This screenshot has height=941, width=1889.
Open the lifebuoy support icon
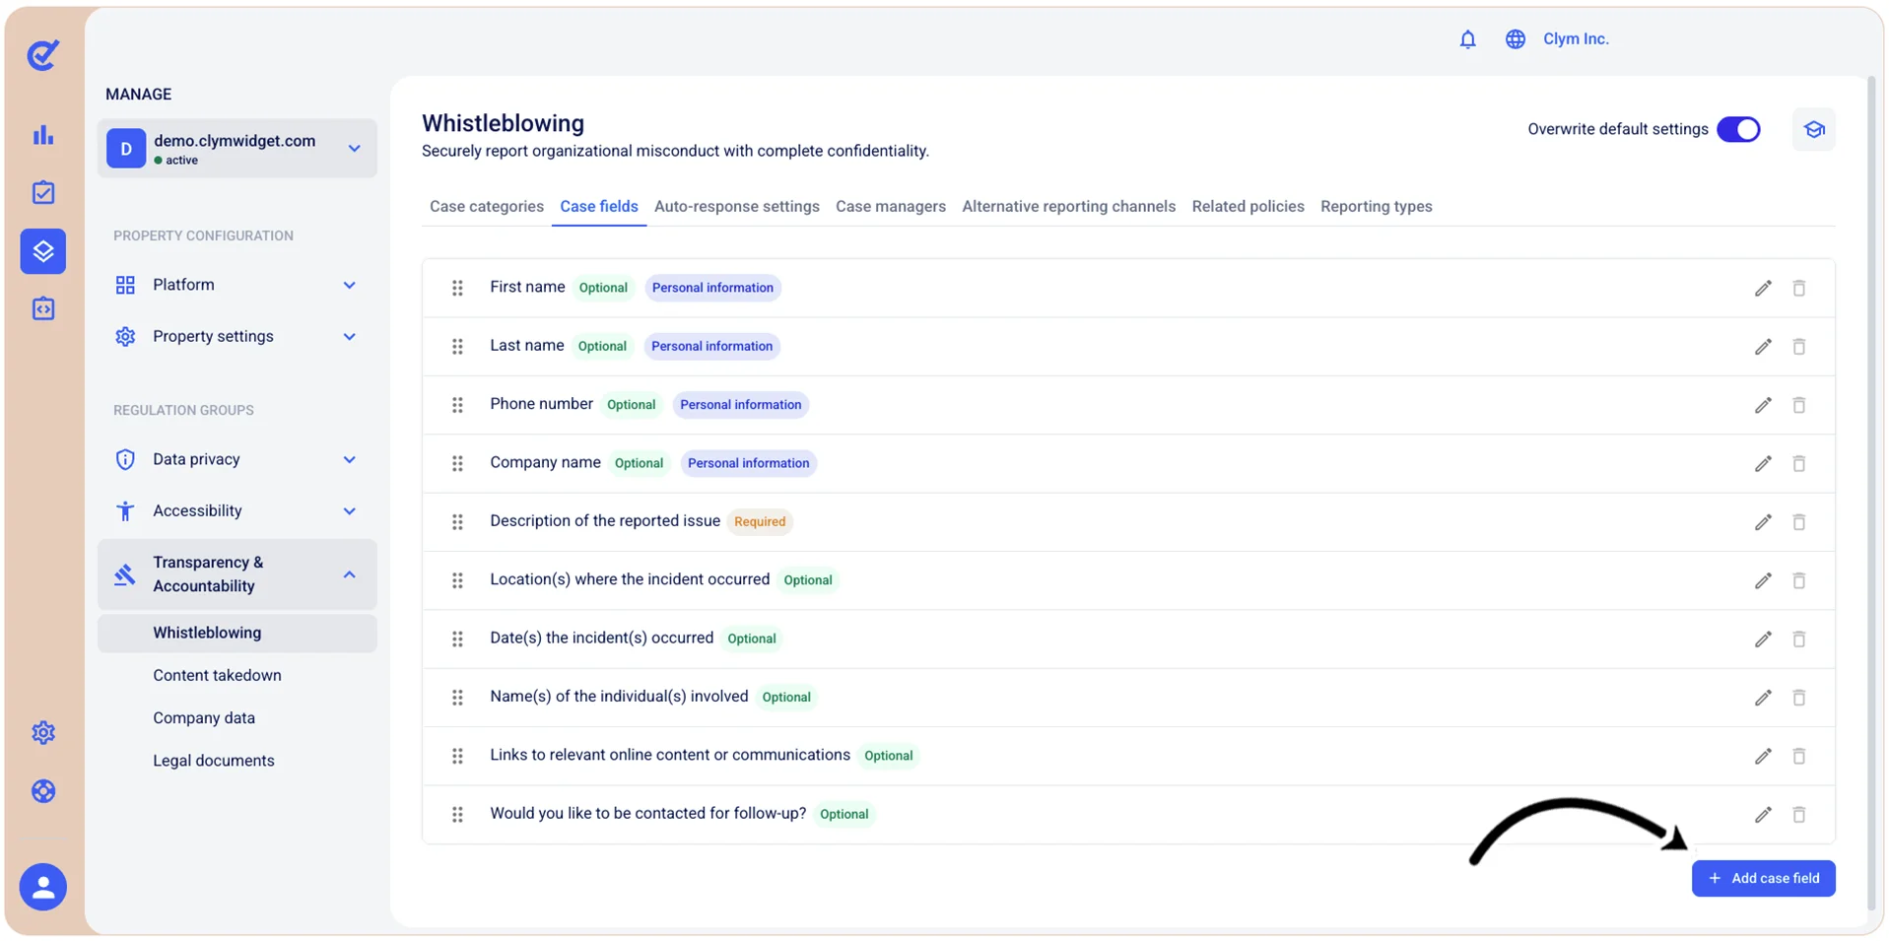[x=43, y=791]
